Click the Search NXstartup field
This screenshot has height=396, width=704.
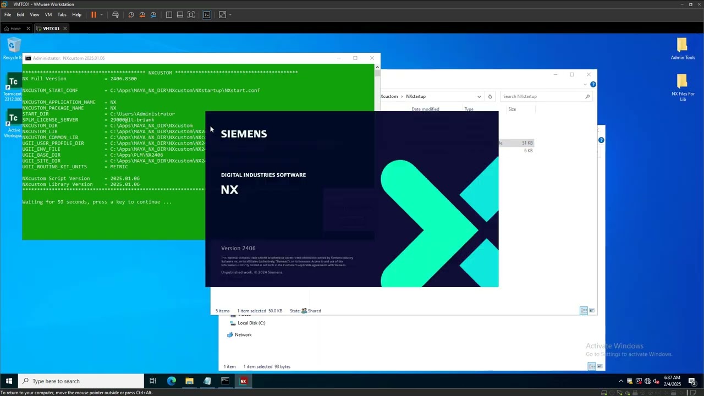546,96
